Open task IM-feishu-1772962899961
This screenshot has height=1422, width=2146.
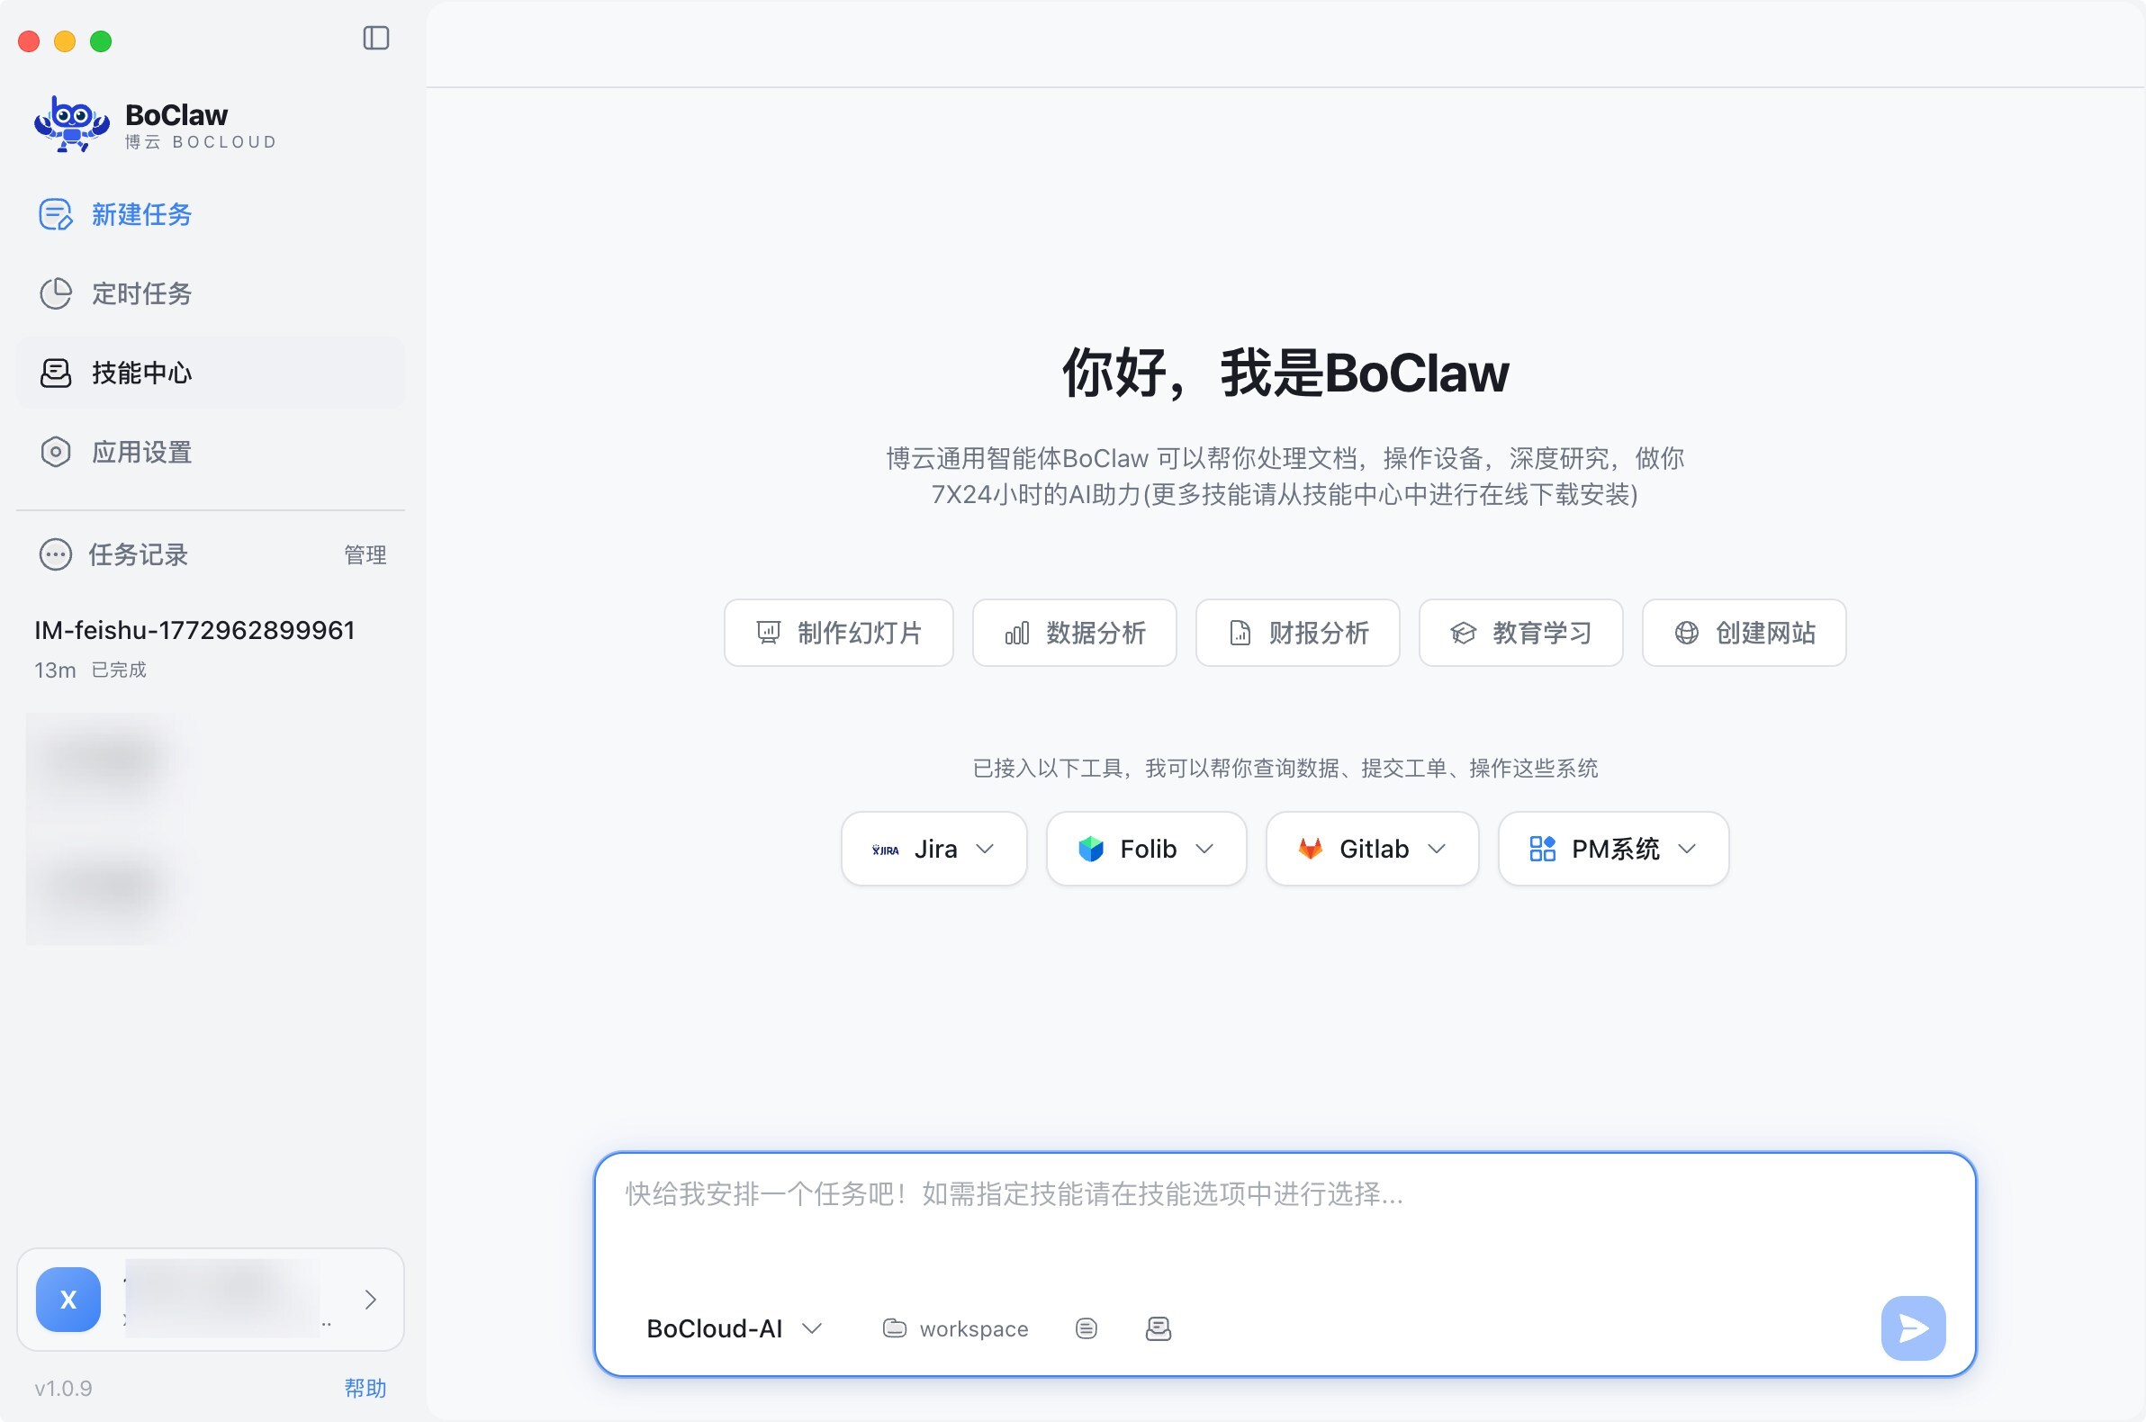[x=194, y=629]
